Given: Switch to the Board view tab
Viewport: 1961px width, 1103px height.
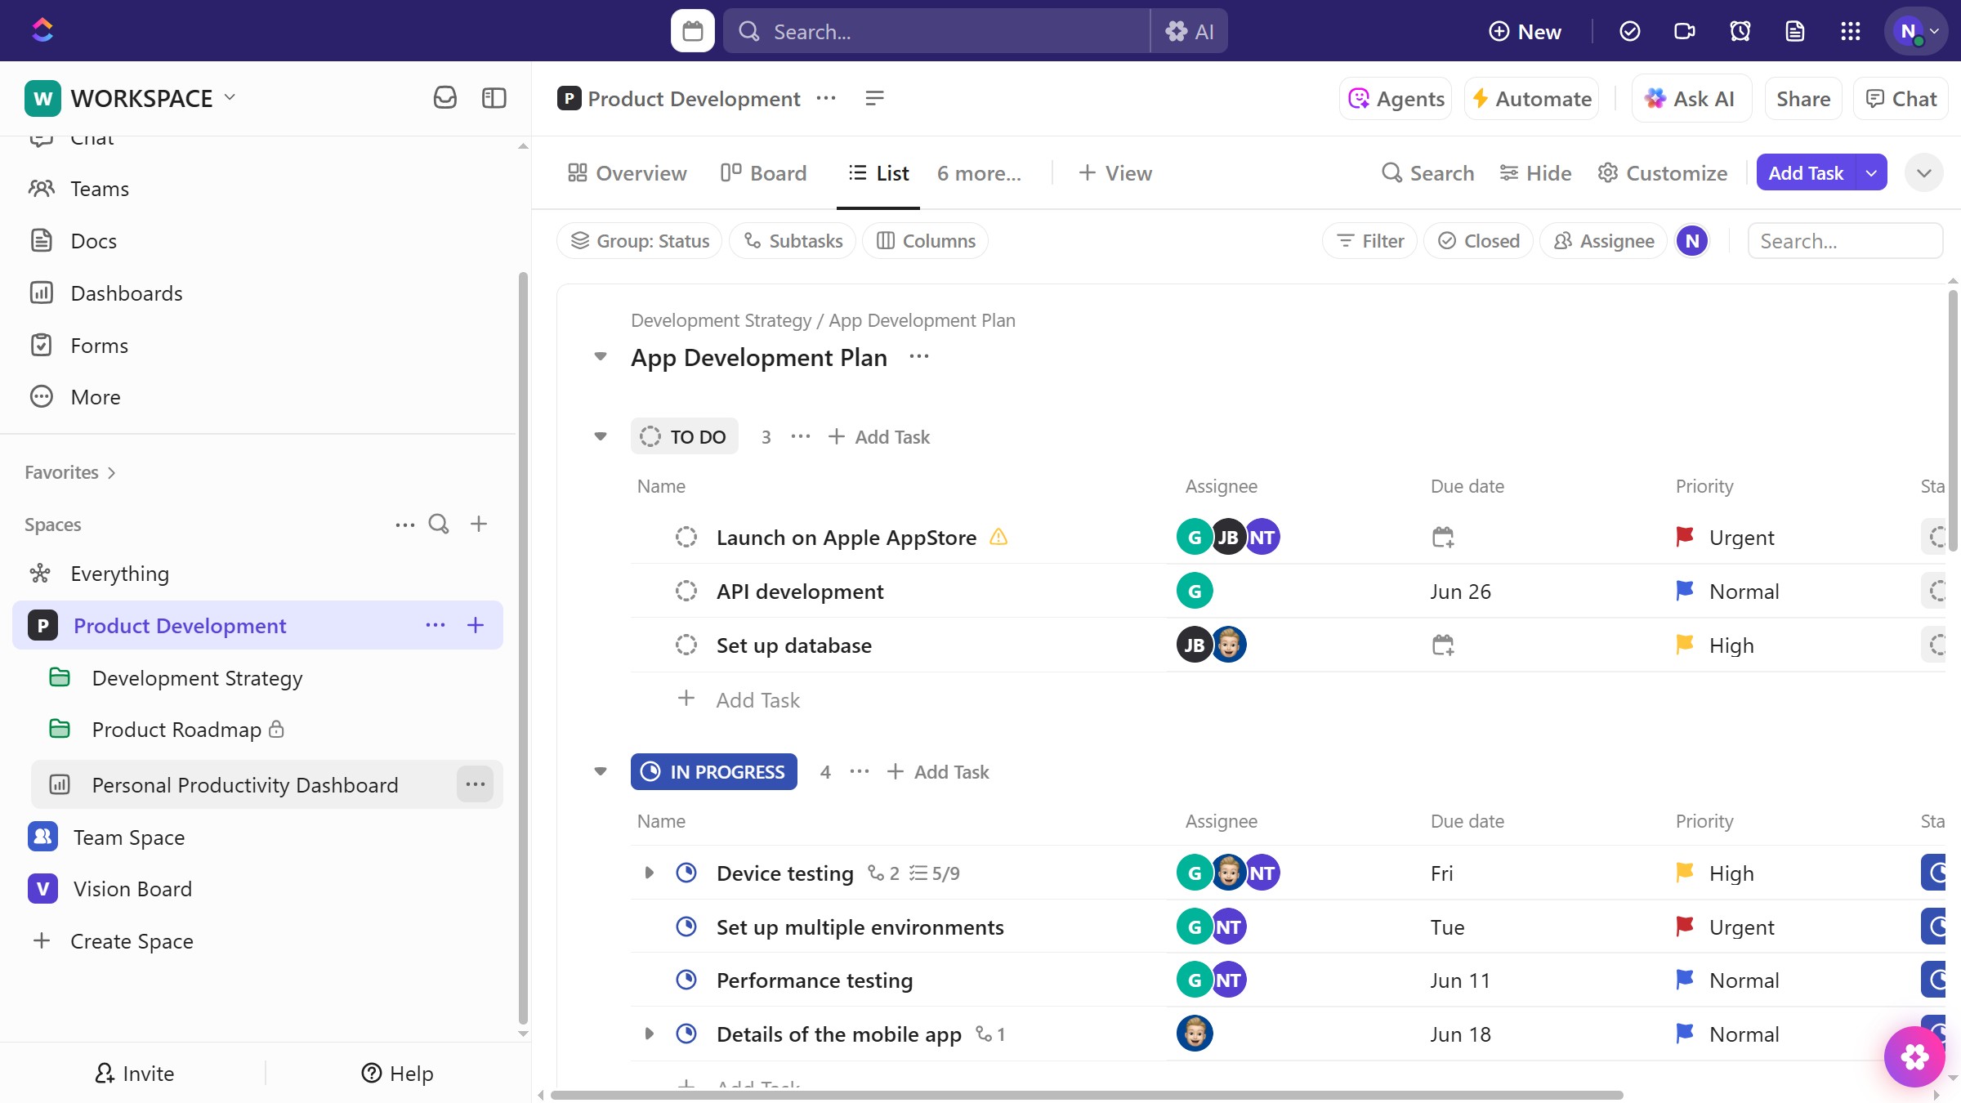Looking at the screenshot, I should pos(763,172).
